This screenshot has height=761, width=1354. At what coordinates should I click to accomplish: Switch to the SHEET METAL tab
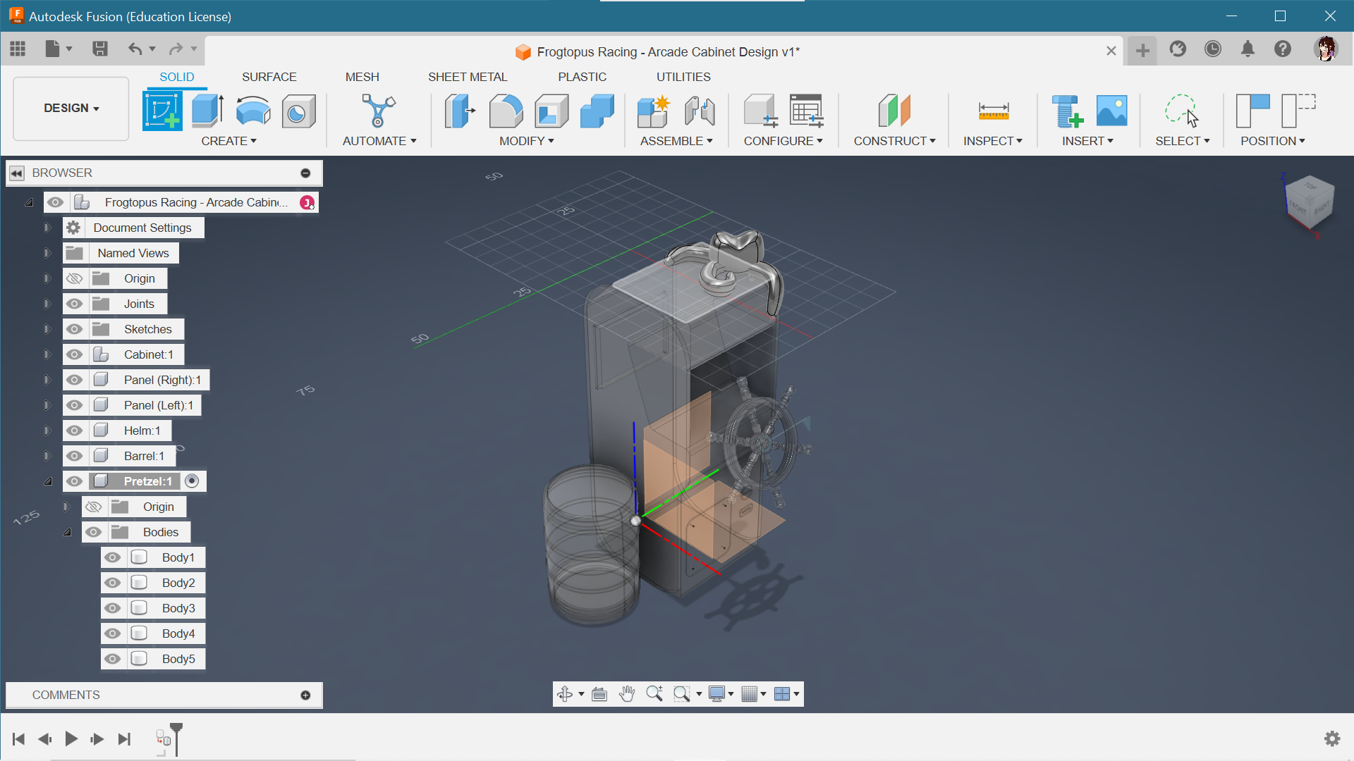click(468, 77)
